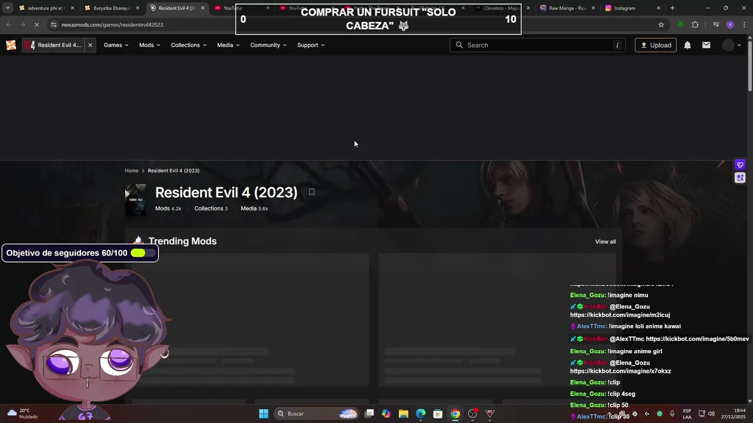
Task: Open the kickbot.com/imagine/x7okxz chat link
Action: (x=621, y=371)
